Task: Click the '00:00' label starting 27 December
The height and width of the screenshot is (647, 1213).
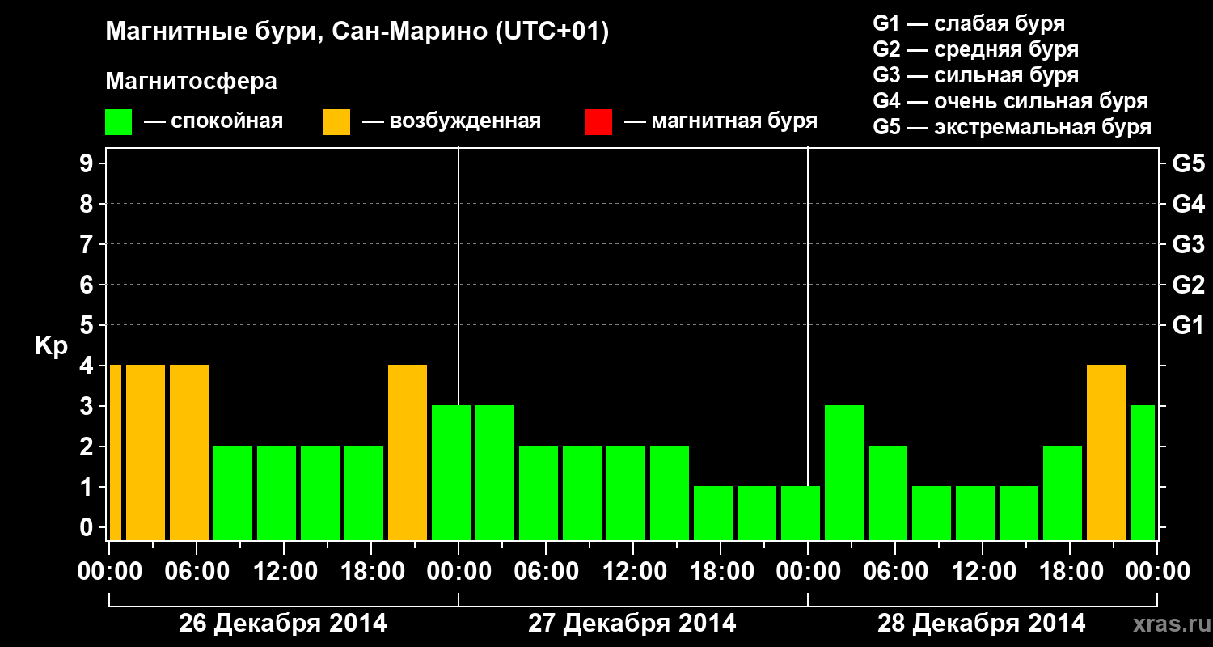Action: coord(458,572)
